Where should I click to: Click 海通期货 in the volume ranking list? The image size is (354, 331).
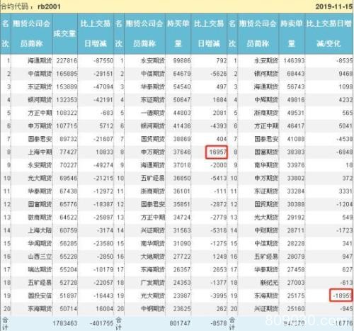tap(40, 61)
